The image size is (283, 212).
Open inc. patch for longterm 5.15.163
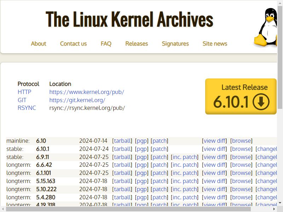[184, 181]
